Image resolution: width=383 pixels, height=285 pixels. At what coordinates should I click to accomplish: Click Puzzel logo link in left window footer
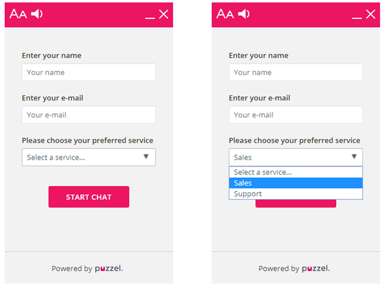coord(109,269)
